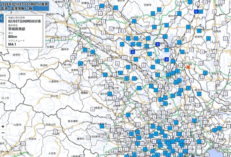Screen dimensions: 231x157
Task: Click occurrence time 02月07日00時58分頃
Action: (24, 21)
